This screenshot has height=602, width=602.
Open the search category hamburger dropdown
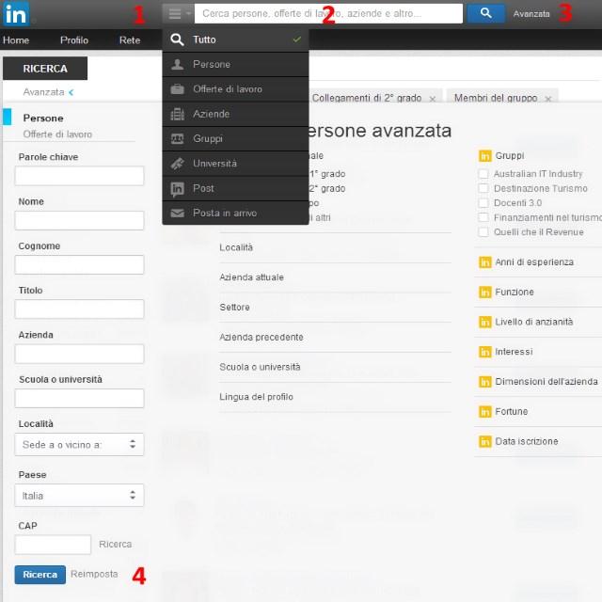tap(178, 14)
